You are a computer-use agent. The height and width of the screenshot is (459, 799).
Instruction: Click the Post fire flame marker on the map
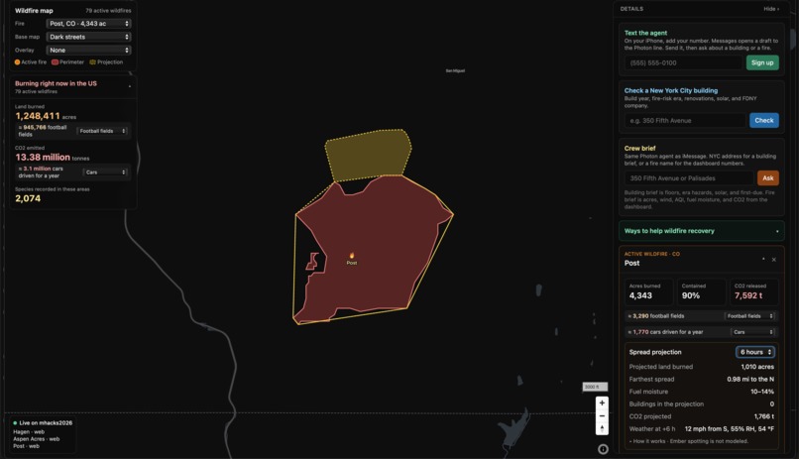352,256
